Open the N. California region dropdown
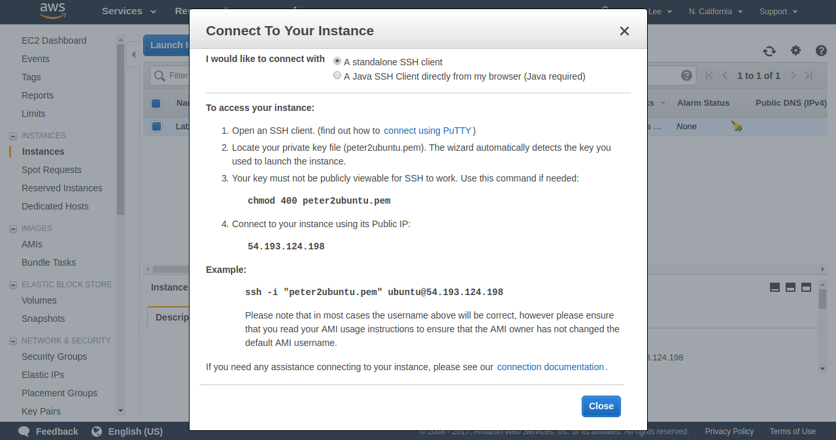836x440 pixels. (x=715, y=11)
